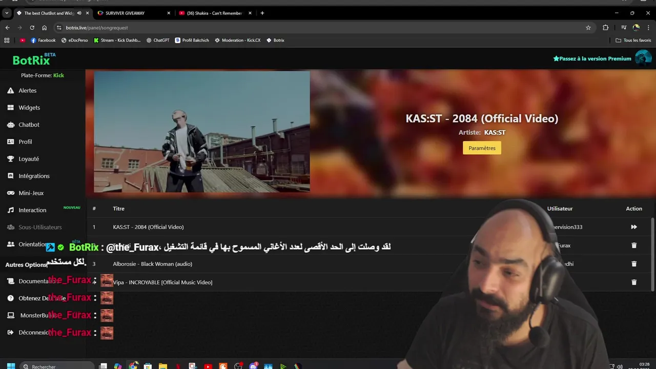Go back to previous page
The width and height of the screenshot is (656, 369).
point(7,28)
